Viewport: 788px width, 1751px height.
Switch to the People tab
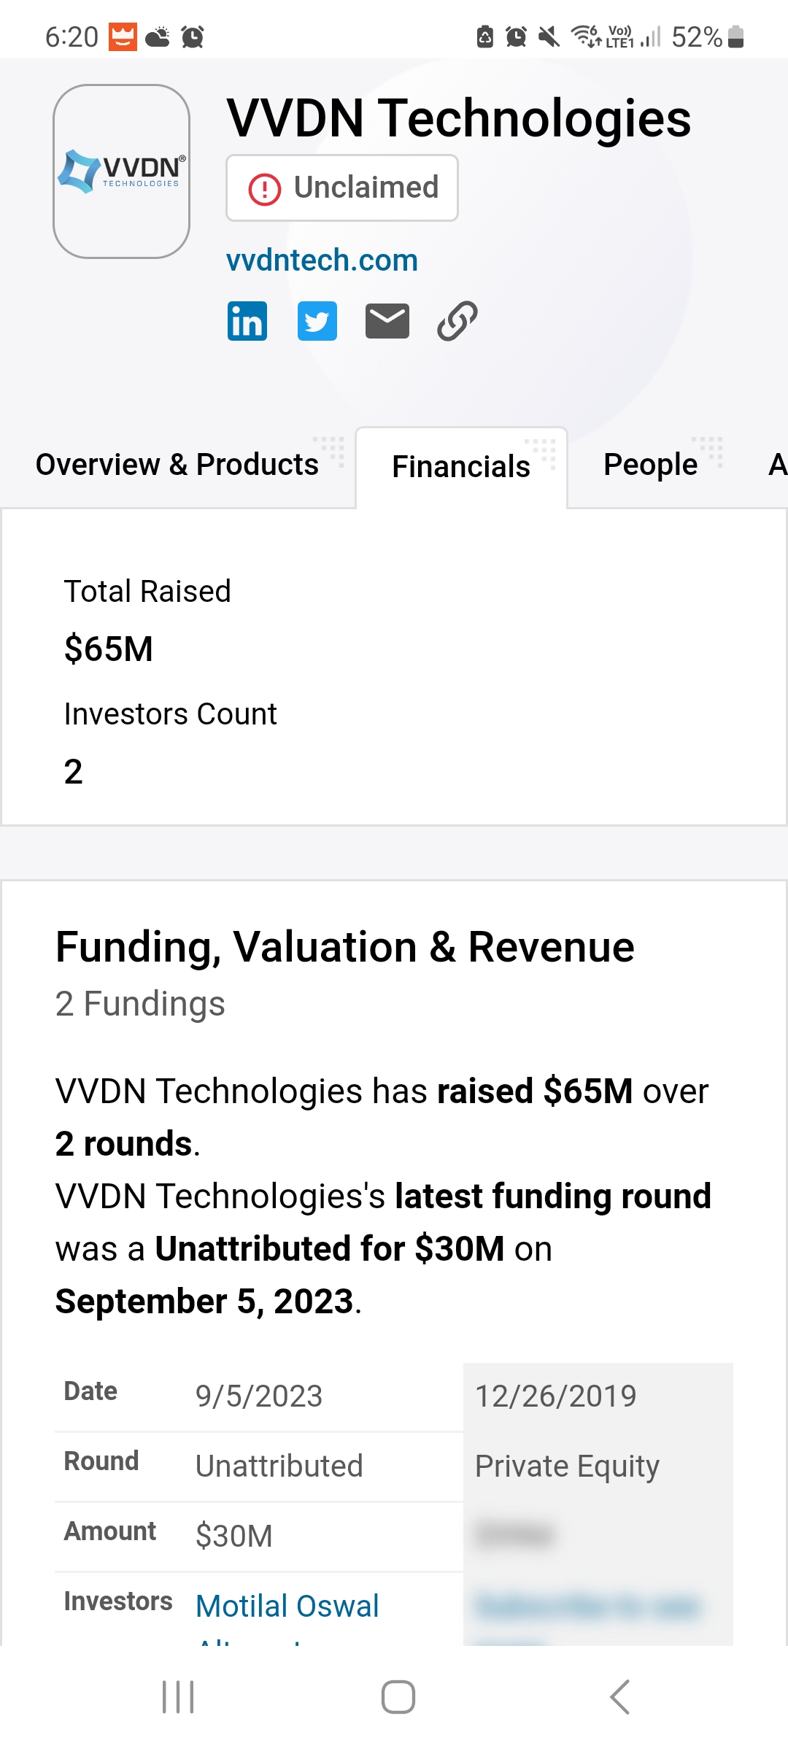(x=651, y=465)
